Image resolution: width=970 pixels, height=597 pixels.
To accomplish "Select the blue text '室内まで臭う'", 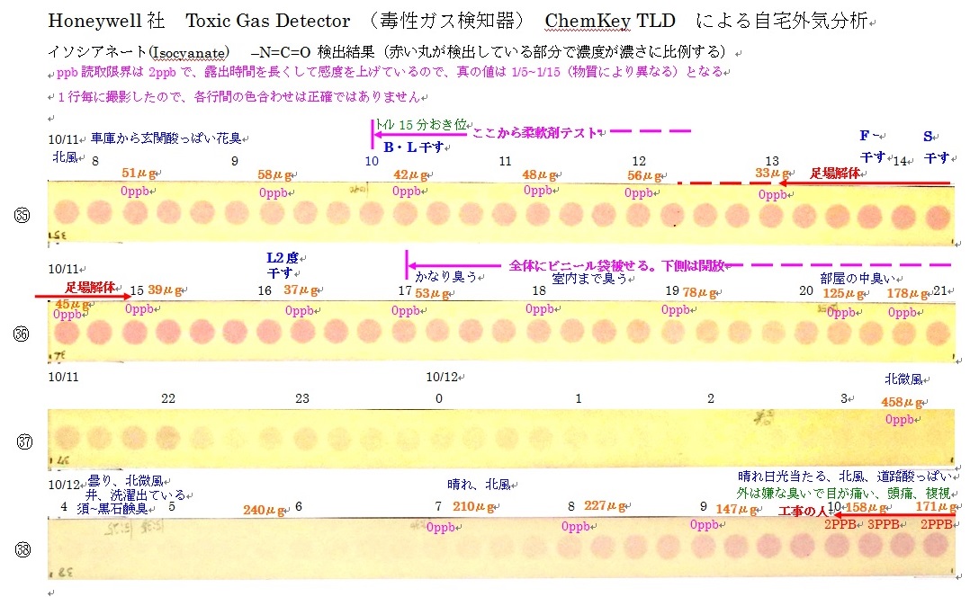I will pos(589,279).
